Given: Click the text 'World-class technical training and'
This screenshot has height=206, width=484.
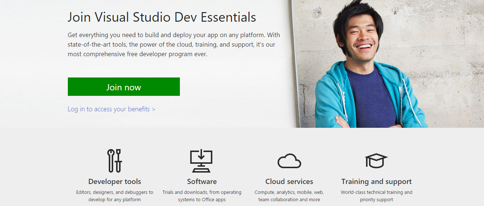Looking at the screenshot, I should 376,192.
